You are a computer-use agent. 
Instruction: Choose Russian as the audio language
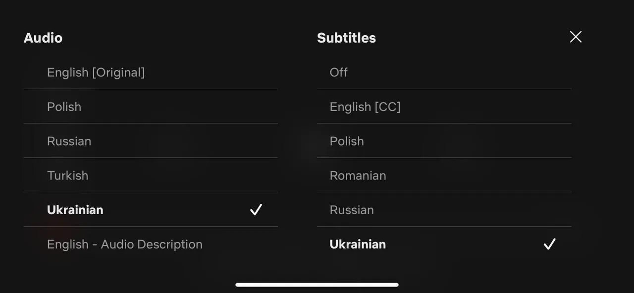[69, 141]
